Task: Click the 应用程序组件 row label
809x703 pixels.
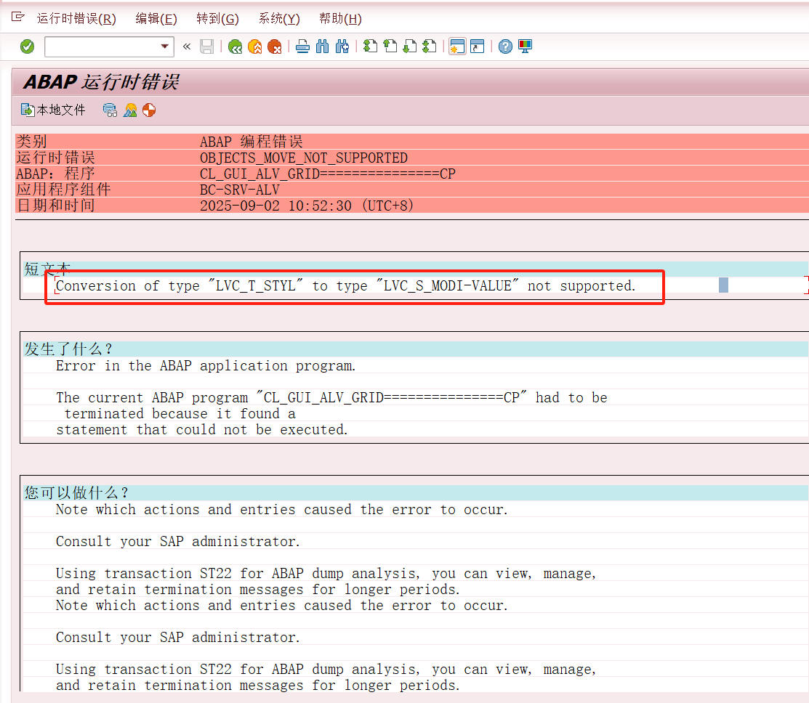Action: click(x=63, y=190)
